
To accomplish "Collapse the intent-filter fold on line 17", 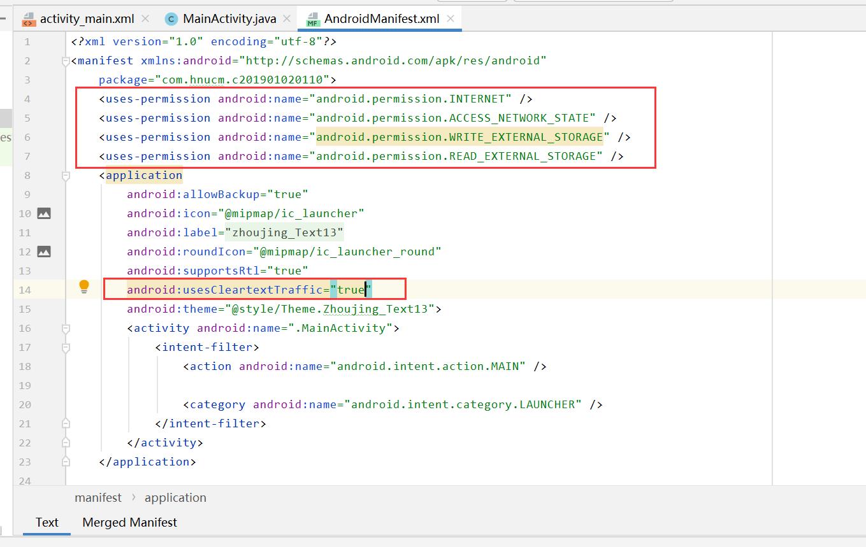I will tap(66, 348).
